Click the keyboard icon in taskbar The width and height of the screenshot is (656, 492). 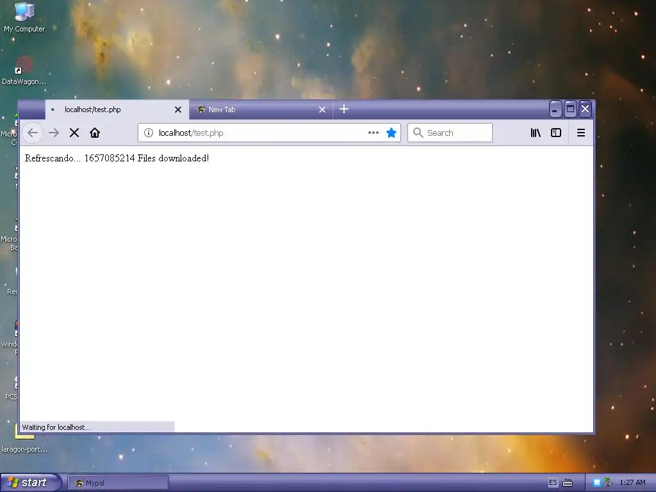coord(568,483)
